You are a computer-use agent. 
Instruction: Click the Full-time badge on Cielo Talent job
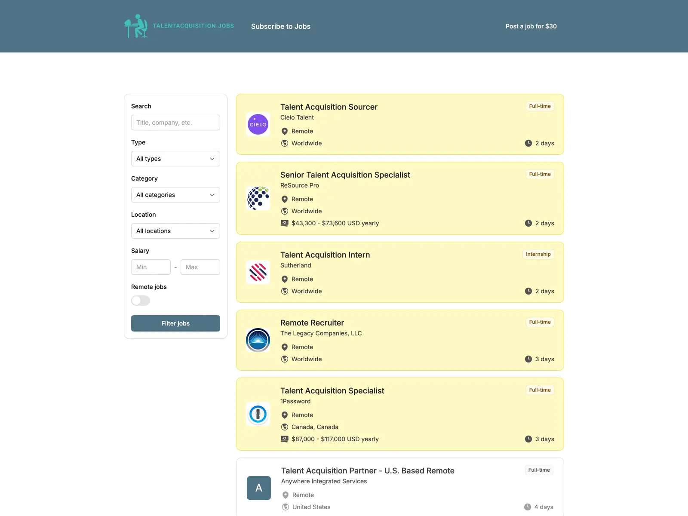pyautogui.click(x=540, y=106)
